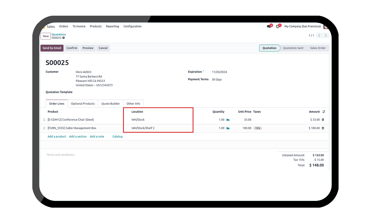Open the user avatar menu
This screenshot has width=384, height=223.
point(326,27)
